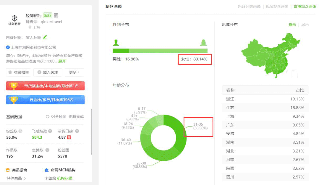Click the 安徽 4.84% row

(x=265, y=134)
